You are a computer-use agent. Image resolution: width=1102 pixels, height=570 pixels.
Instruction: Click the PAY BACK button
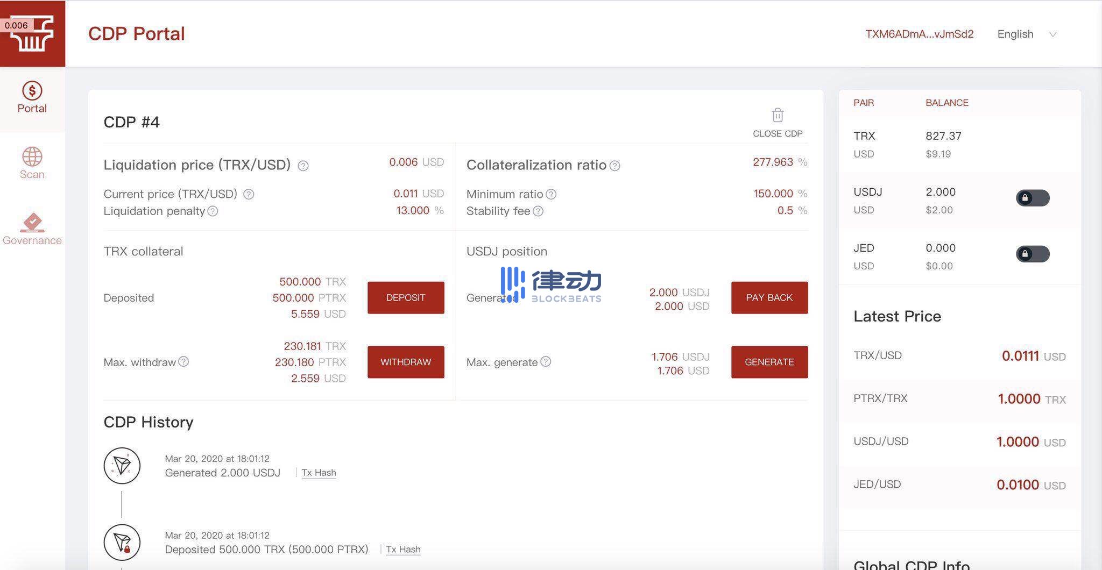pyautogui.click(x=769, y=297)
